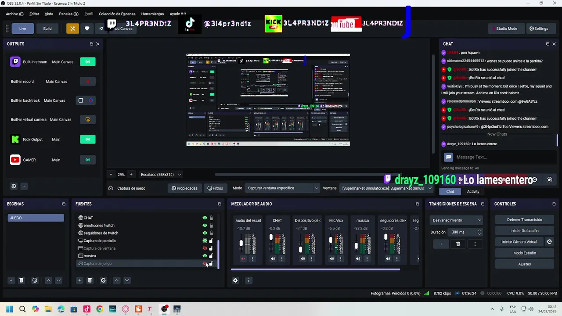This screenshot has height=316, width=562.
Task: Pop out the Mezclador de Audio panel
Action: [417, 204]
